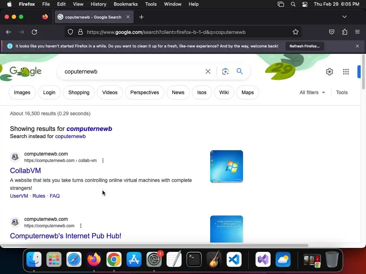Open the Firefox hamburger application menu
This screenshot has width=366, height=274.
pyautogui.click(x=357, y=32)
